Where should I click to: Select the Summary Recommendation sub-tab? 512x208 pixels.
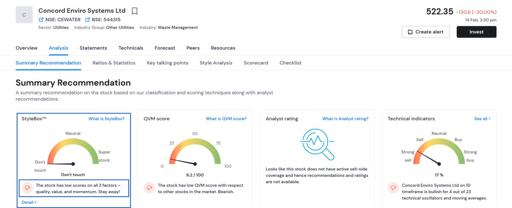(x=48, y=63)
